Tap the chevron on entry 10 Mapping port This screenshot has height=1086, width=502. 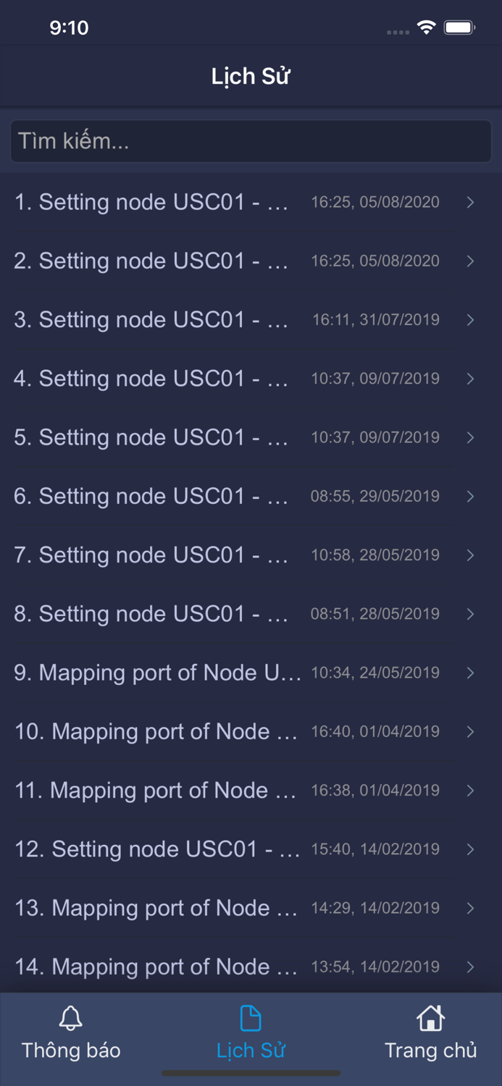coord(469,731)
